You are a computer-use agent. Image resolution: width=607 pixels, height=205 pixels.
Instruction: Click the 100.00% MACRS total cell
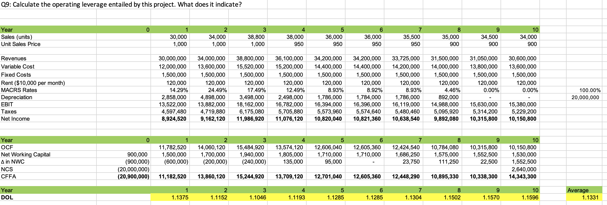590,90
